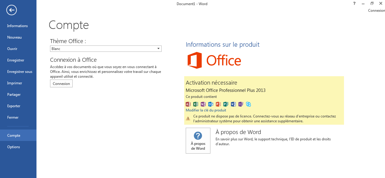The height and width of the screenshot is (178, 385).
Task: Click the 'Ce produit ne dispose pas de licence' message
Action: point(264,119)
